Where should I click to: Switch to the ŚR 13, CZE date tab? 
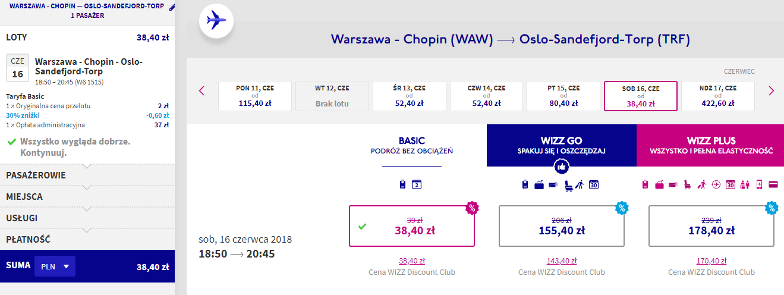[x=409, y=96]
